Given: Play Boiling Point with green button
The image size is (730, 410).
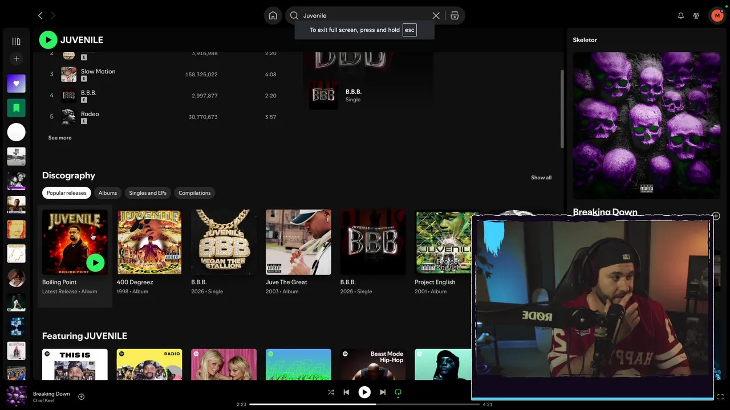Looking at the screenshot, I should [95, 263].
